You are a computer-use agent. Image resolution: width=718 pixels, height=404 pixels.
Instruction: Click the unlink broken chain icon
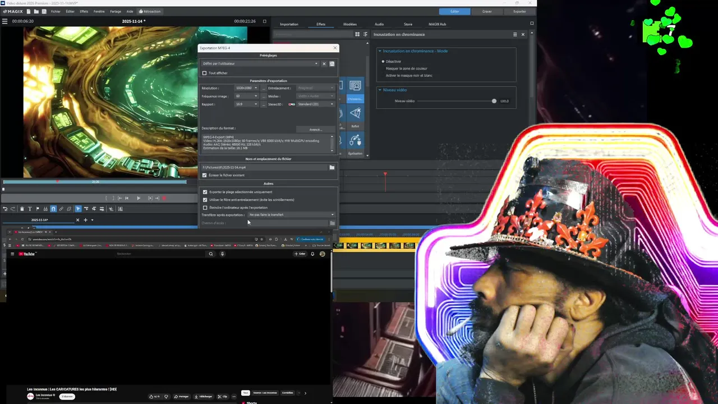coord(69,209)
